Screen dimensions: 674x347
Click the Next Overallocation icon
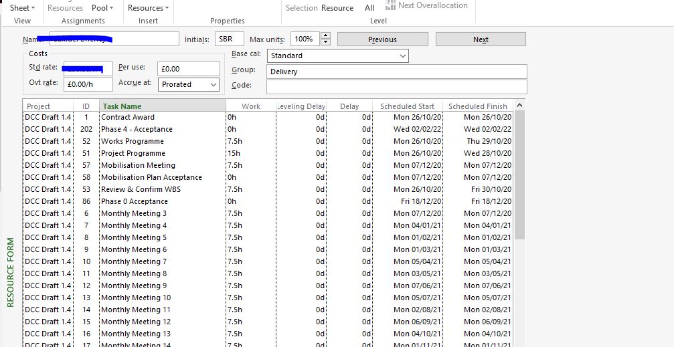point(390,5)
